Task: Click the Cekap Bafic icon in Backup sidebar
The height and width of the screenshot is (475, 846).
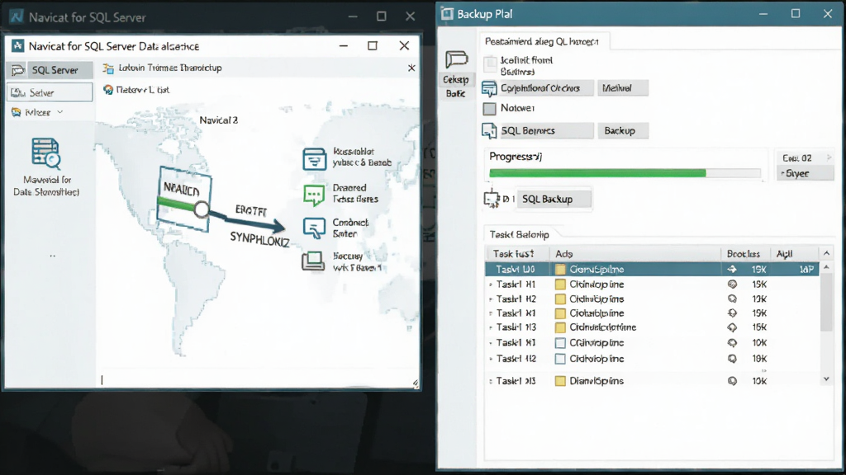Action: click(456, 59)
